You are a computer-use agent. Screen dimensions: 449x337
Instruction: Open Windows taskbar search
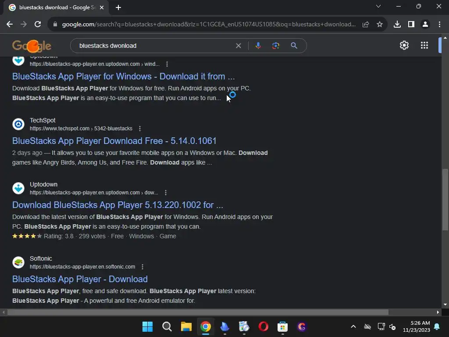click(167, 326)
